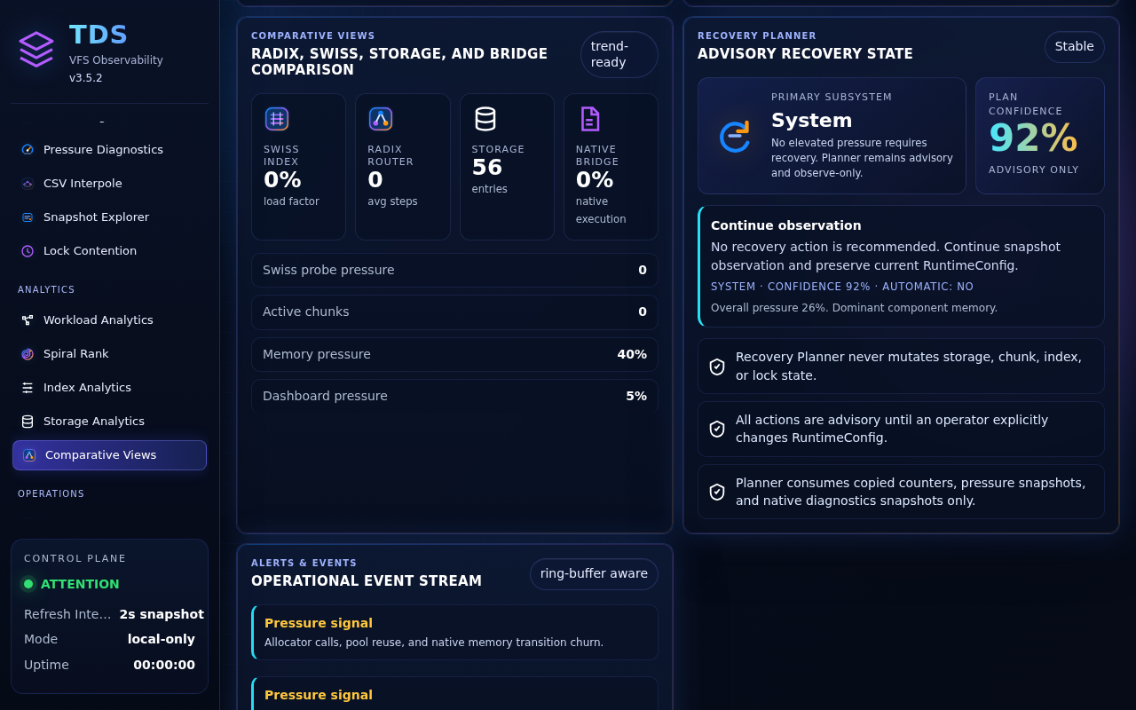
Task: Click the 'ADVISORY RECOVERY STATE' heading
Action: [805, 54]
